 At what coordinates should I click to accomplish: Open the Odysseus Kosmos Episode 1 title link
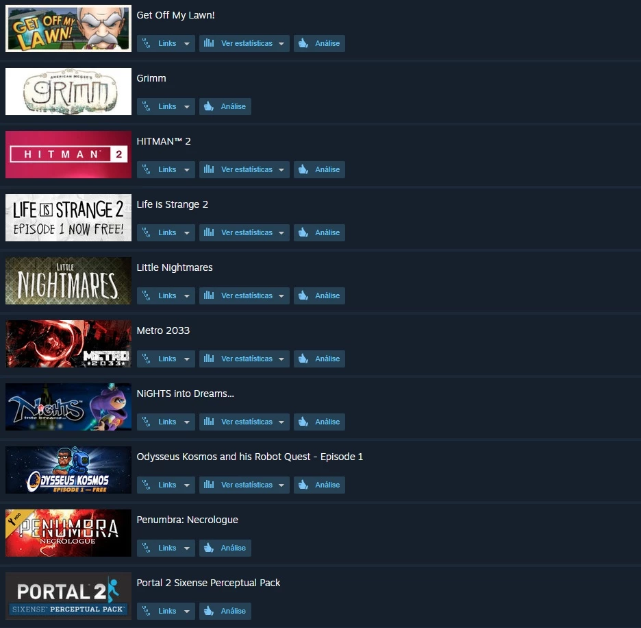(250, 457)
